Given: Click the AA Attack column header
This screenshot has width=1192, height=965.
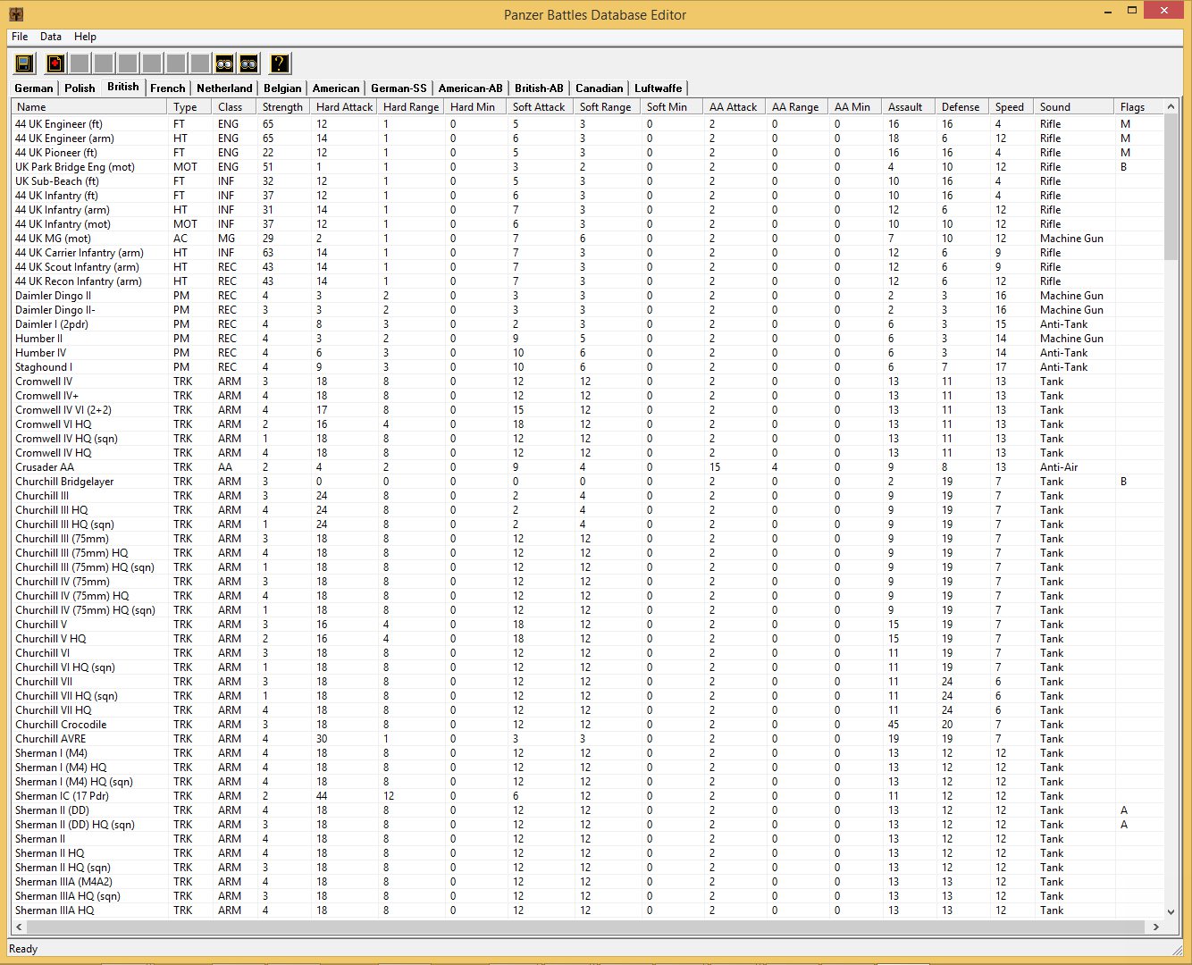Looking at the screenshot, I should (x=735, y=107).
